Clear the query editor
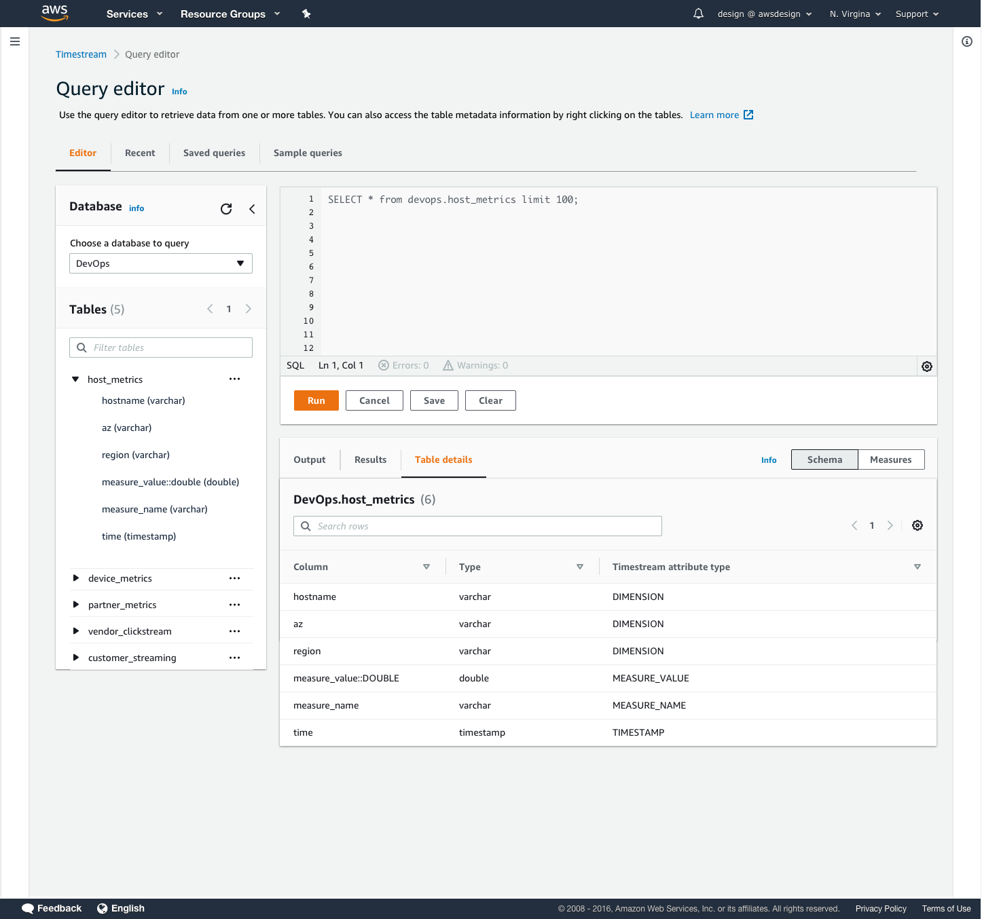Image resolution: width=982 pixels, height=919 pixels. coord(490,400)
